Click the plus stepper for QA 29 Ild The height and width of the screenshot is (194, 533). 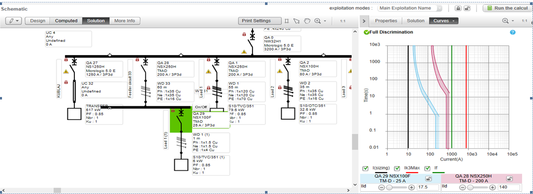click(411, 187)
